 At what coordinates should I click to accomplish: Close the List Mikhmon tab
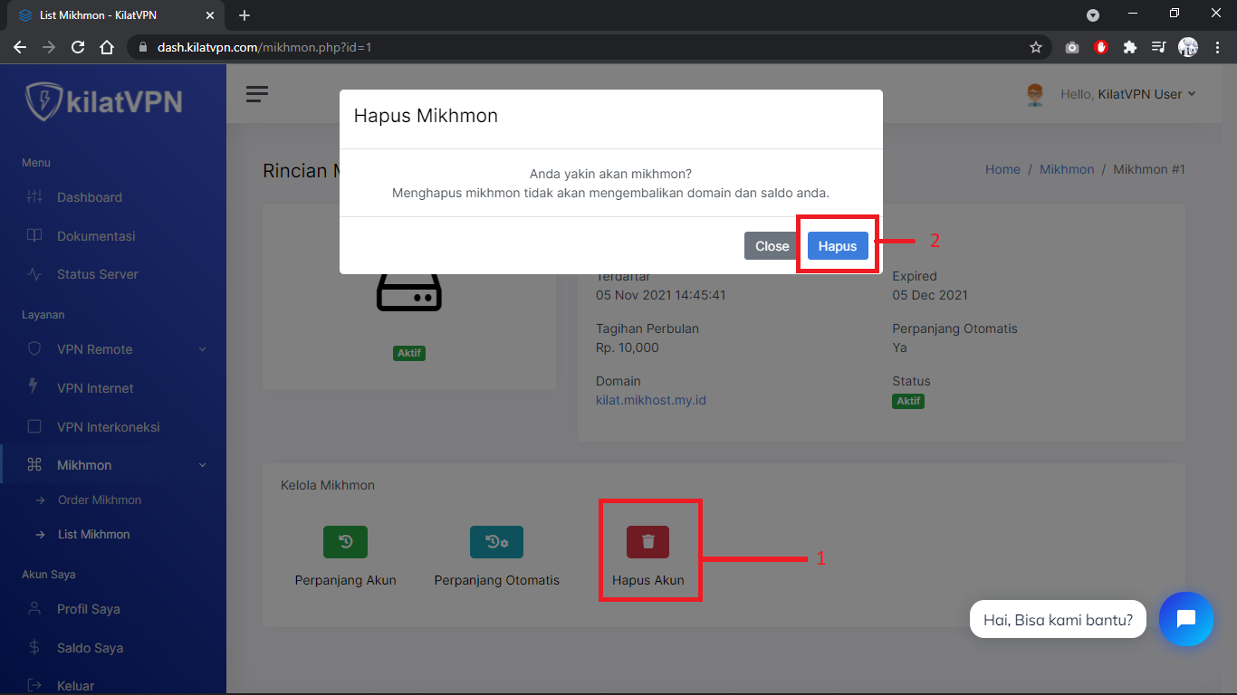coord(210,15)
